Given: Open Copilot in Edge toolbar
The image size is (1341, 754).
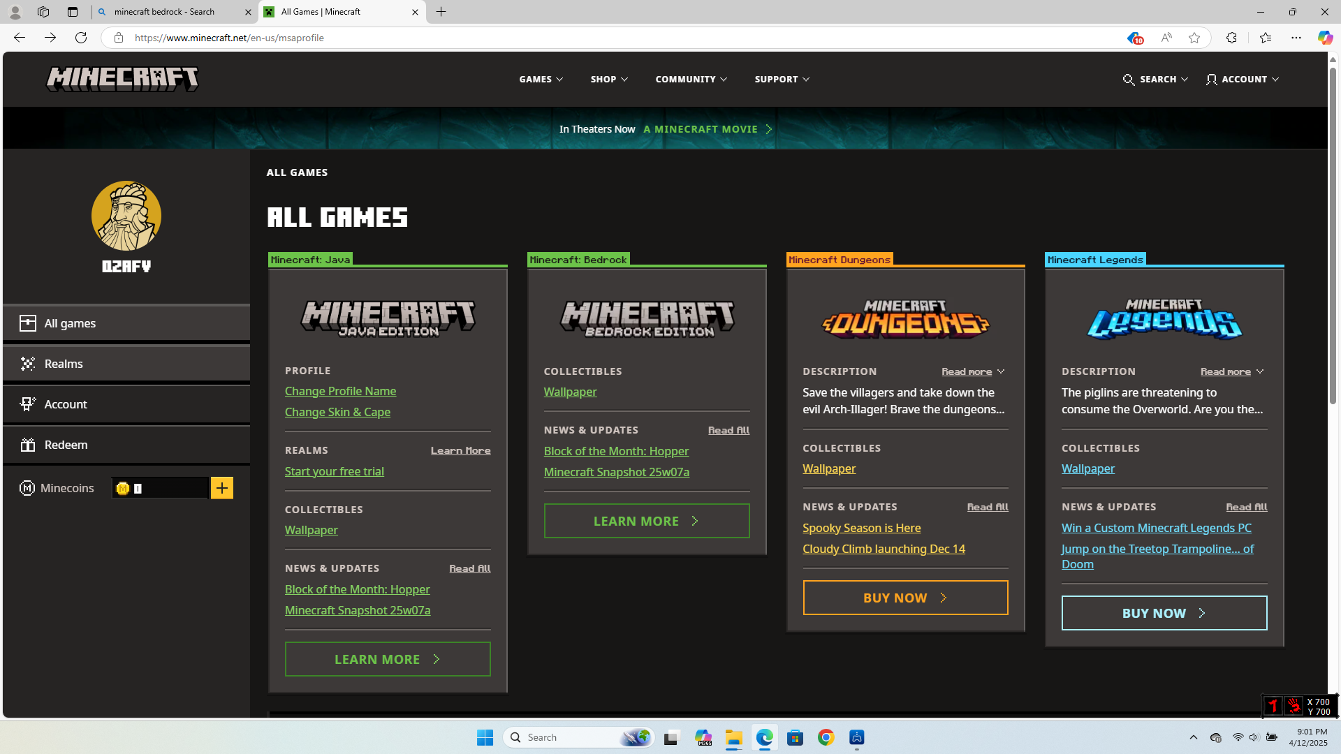Looking at the screenshot, I should (1325, 38).
